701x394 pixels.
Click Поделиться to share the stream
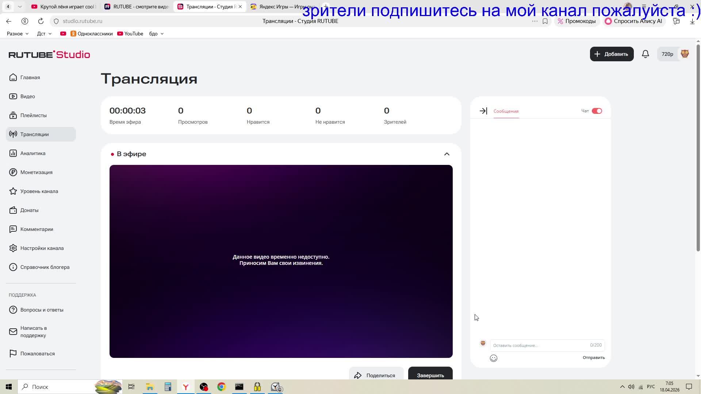click(376, 375)
